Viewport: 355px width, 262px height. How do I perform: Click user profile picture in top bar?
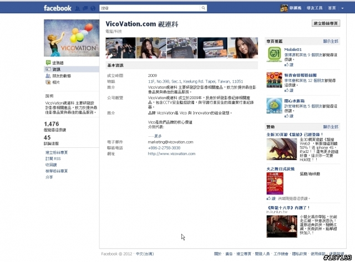284,8
